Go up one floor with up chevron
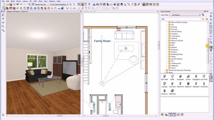Screen dimensions: 214x120 74,8
